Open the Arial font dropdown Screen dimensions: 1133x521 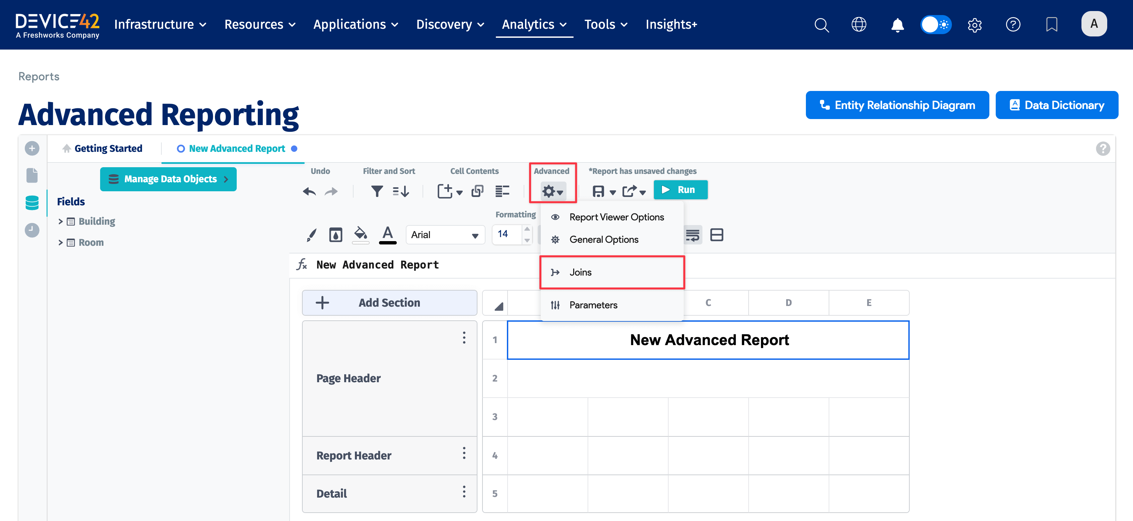[x=445, y=235]
